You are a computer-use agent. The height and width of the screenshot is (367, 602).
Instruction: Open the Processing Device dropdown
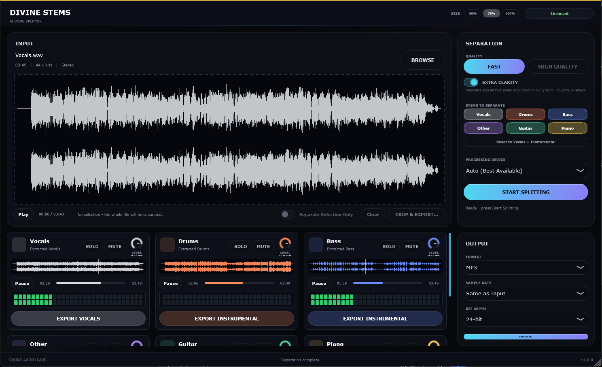click(x=526, y=171)
